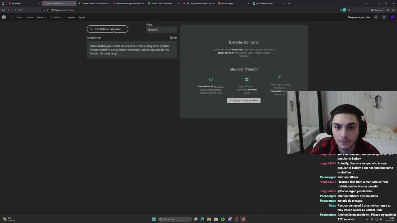
Task: Open the volume icon in system tray
Action: coord(381,219)
